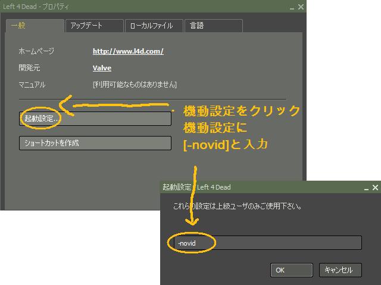Close the 起動設定 - Left 4 Dead dialog
Screen dimensions: 381x285
(x=375, y=187)
